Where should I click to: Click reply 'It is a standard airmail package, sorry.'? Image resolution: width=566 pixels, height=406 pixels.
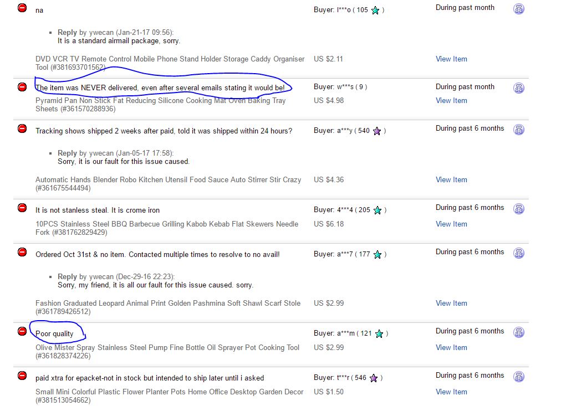[119, 41]
